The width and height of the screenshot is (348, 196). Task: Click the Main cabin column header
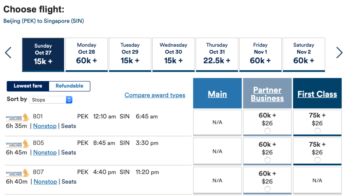tap(217, 94)
